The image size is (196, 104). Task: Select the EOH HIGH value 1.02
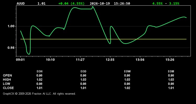(39, 80)
